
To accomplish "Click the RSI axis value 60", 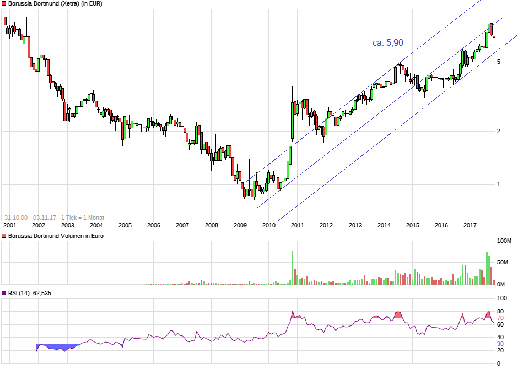I will (500, 324).
